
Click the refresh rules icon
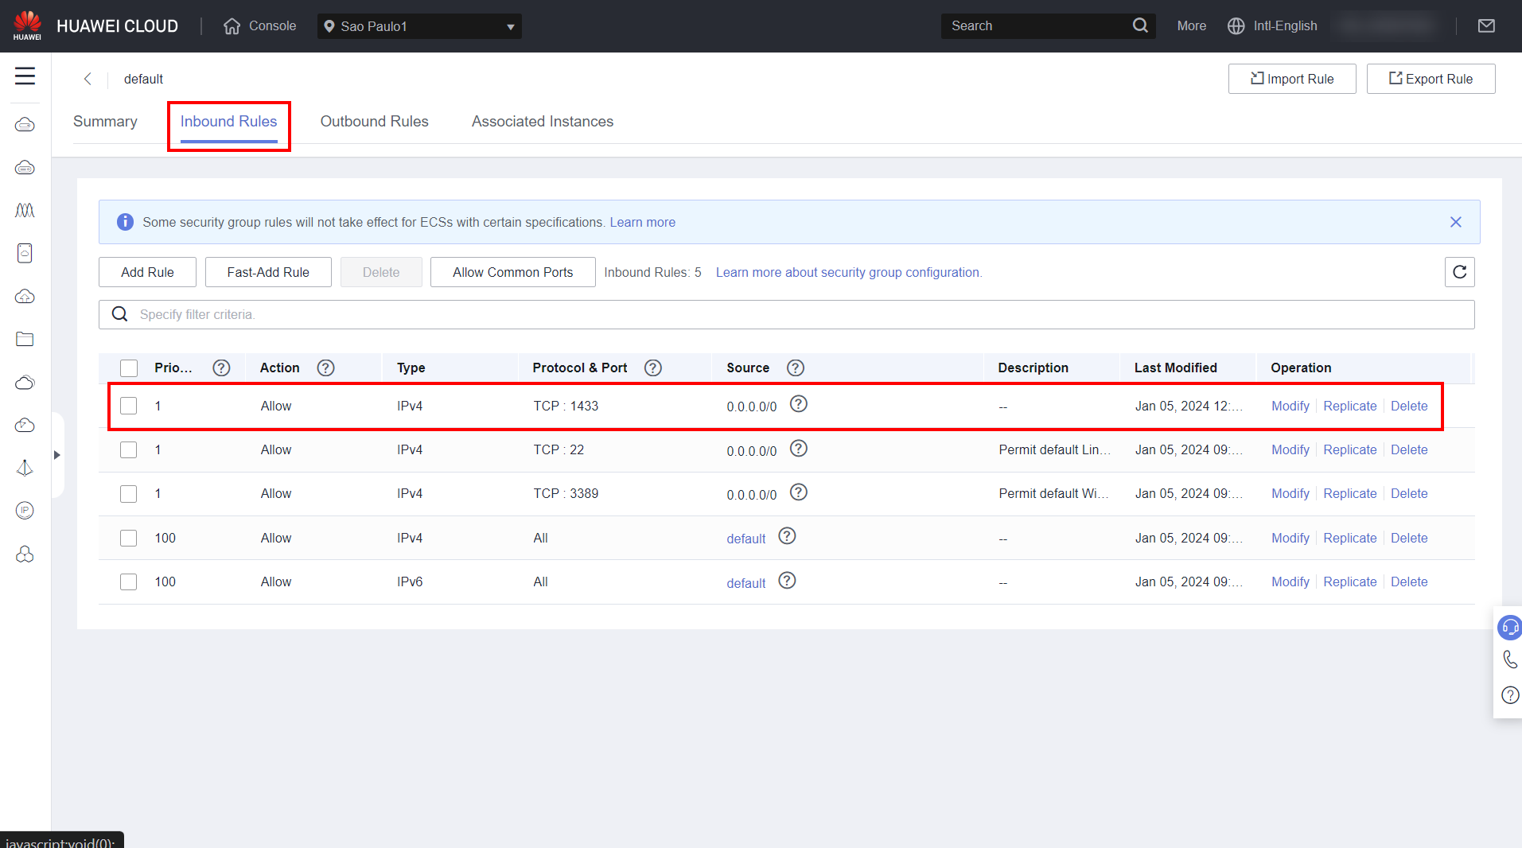click(1459, 272)
